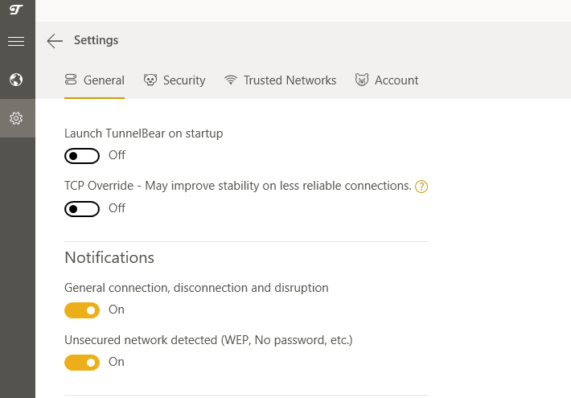
Task: Click the bear icon beside Account
Action: (362, 80)
